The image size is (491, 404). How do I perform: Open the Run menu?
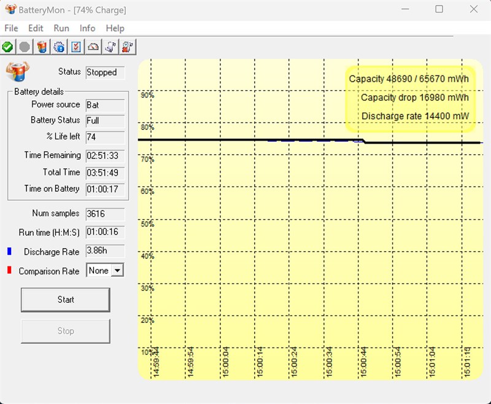61,28
